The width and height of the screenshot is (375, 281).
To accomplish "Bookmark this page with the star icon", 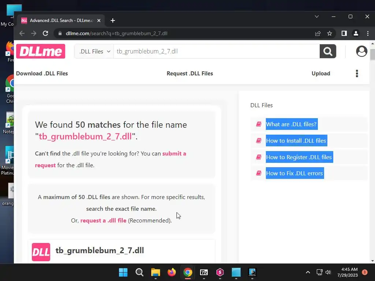I will click(330, 33).
